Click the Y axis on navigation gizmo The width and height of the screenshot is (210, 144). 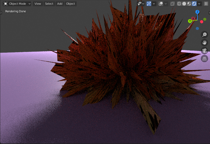point(190,21)
